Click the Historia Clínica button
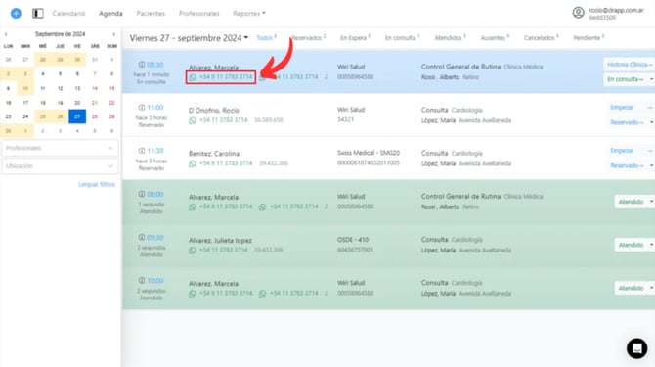 630,65
